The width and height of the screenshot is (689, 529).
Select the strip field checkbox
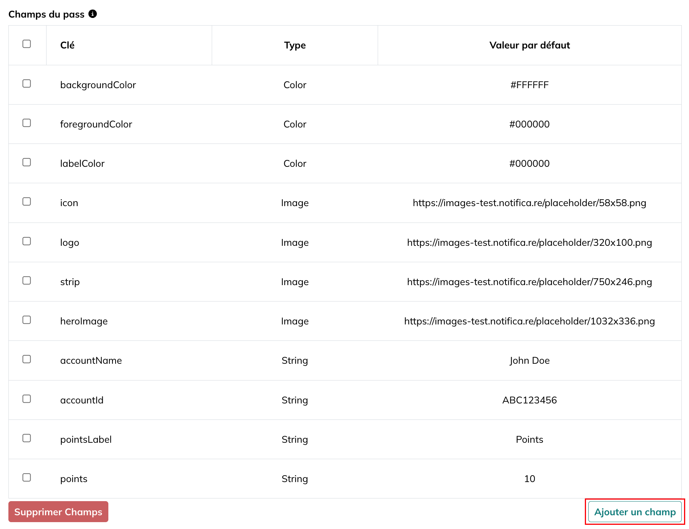tap(27, 281)
